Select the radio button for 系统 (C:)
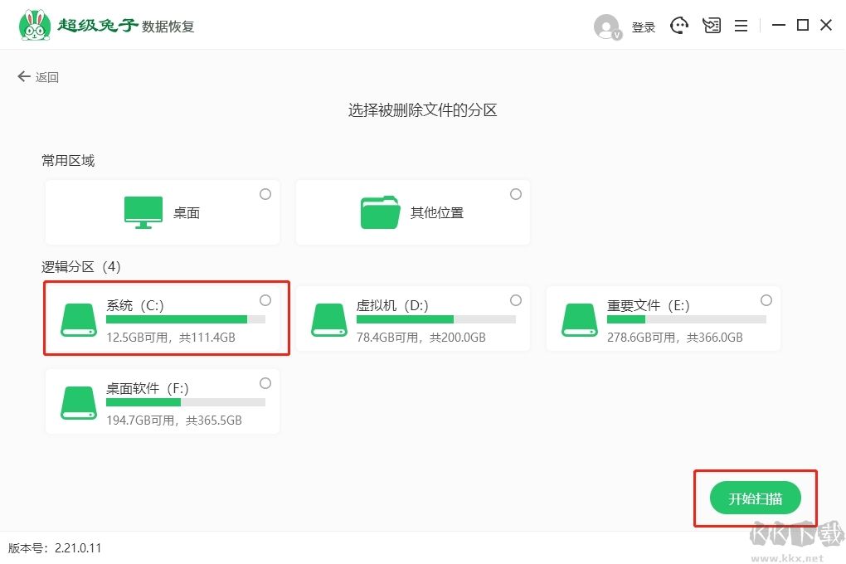This screenshot has width=846, height=564. pos(265,300)
